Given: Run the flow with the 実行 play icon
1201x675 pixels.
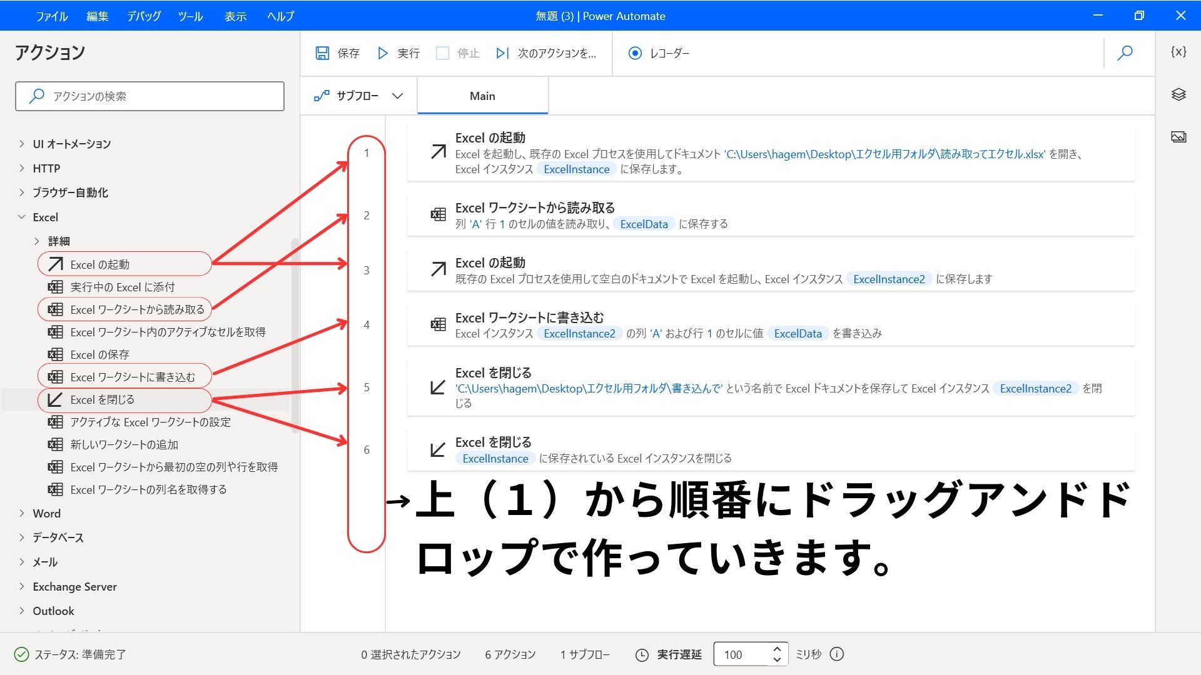Looking at the screenshot, I should 382,53.
